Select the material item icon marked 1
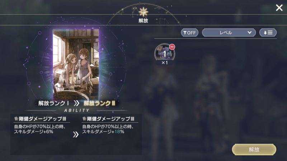The width and height of the screenshot is (287, 161). (x=165, y=53)
